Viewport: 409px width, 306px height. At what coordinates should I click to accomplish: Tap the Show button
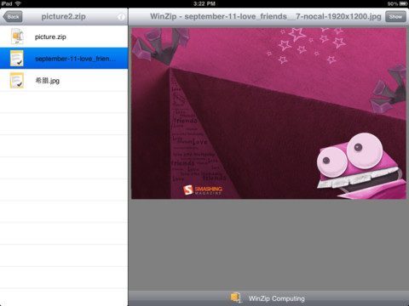click(x=395, y=17)
